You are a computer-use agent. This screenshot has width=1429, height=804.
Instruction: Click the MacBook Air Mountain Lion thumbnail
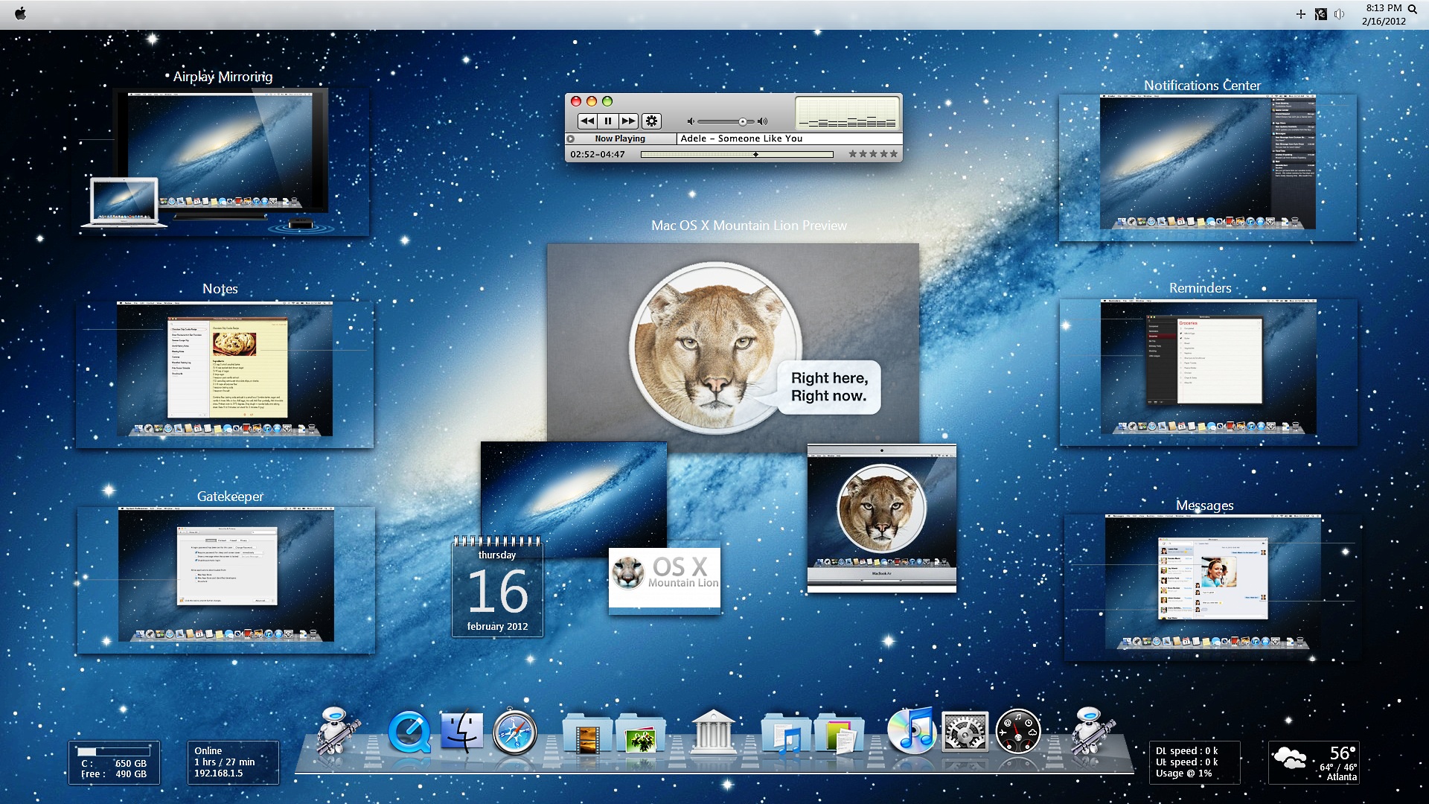click(x=882, y=518)
